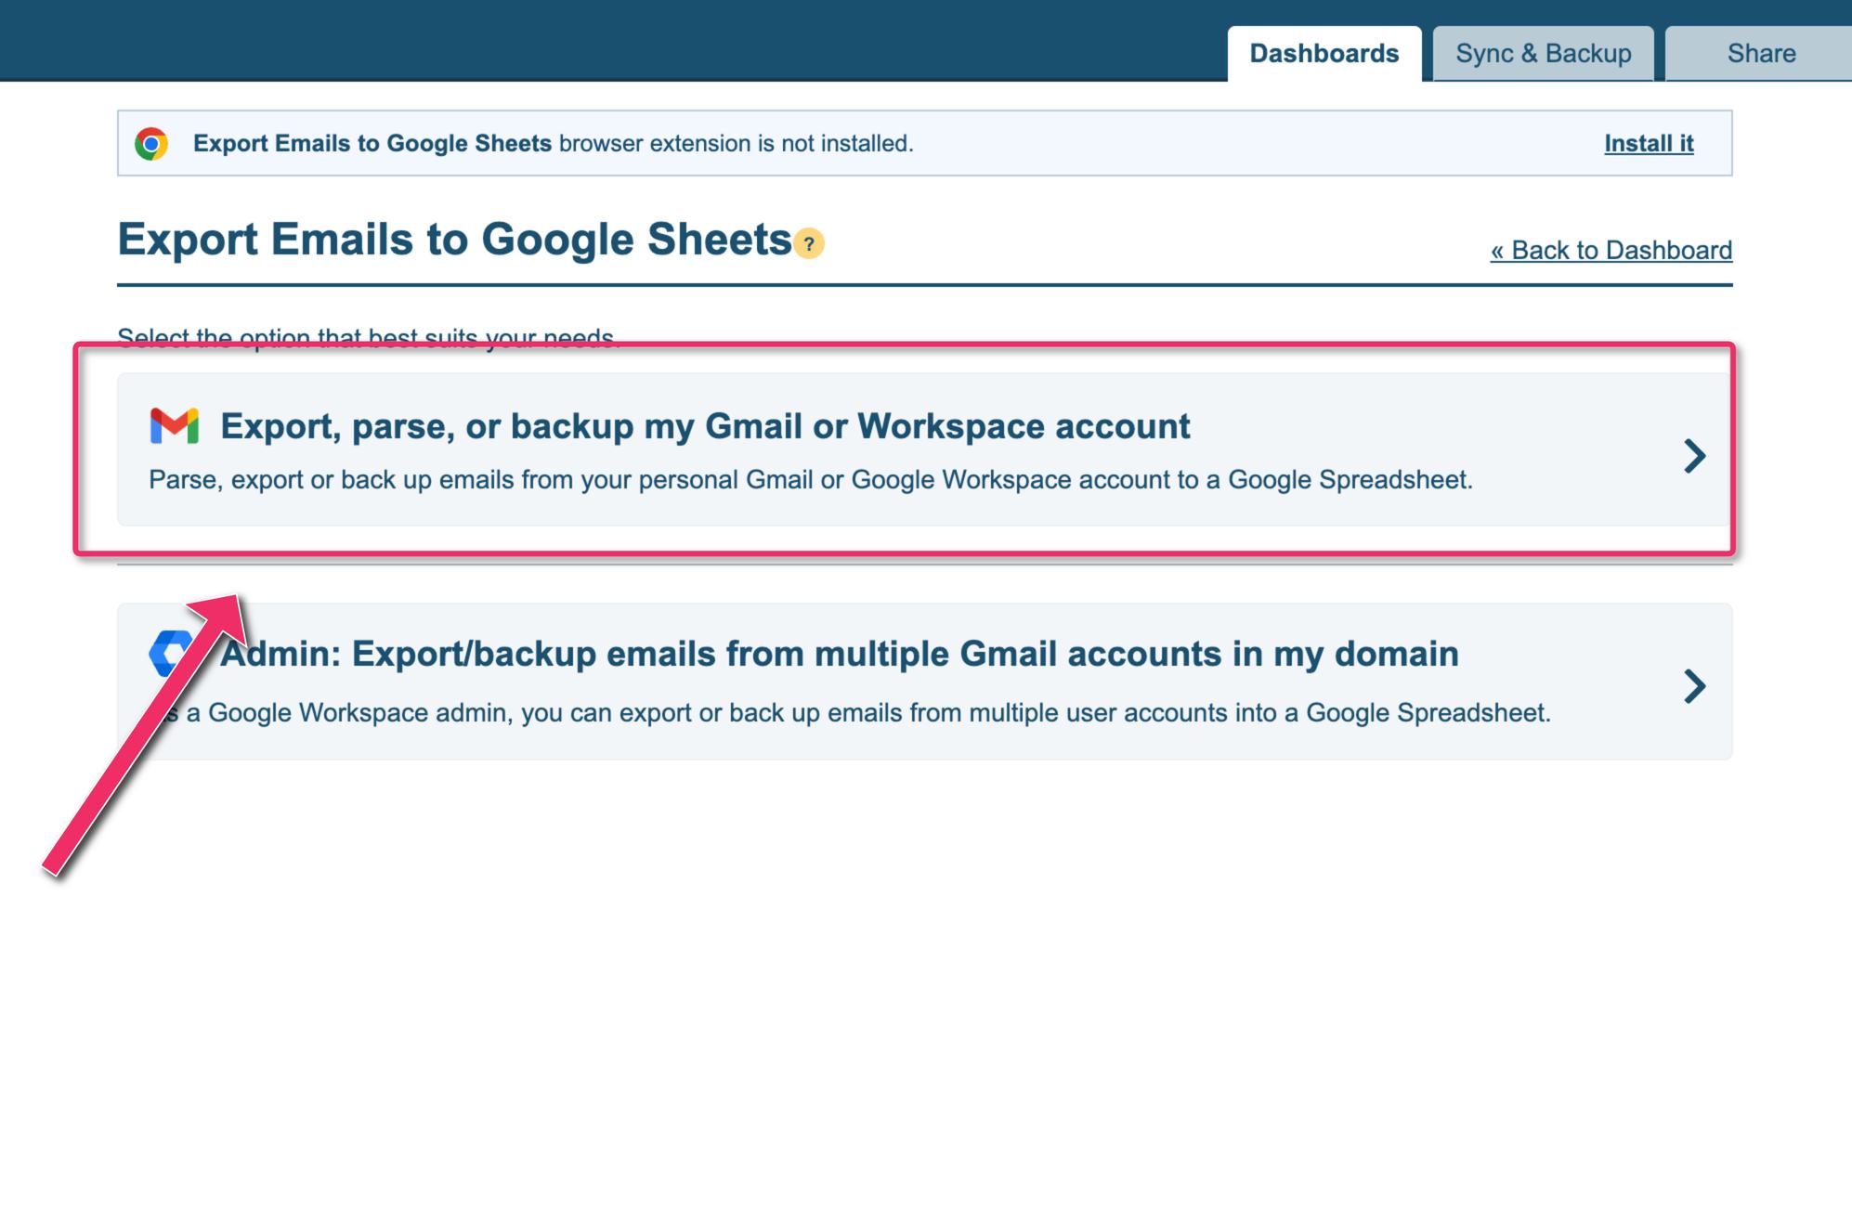This screenshot has width=1852, height=1209.
Task: Select 'Admin: Export/backup emails' heading
Action: pyautogui.click(x=839, y=654)
